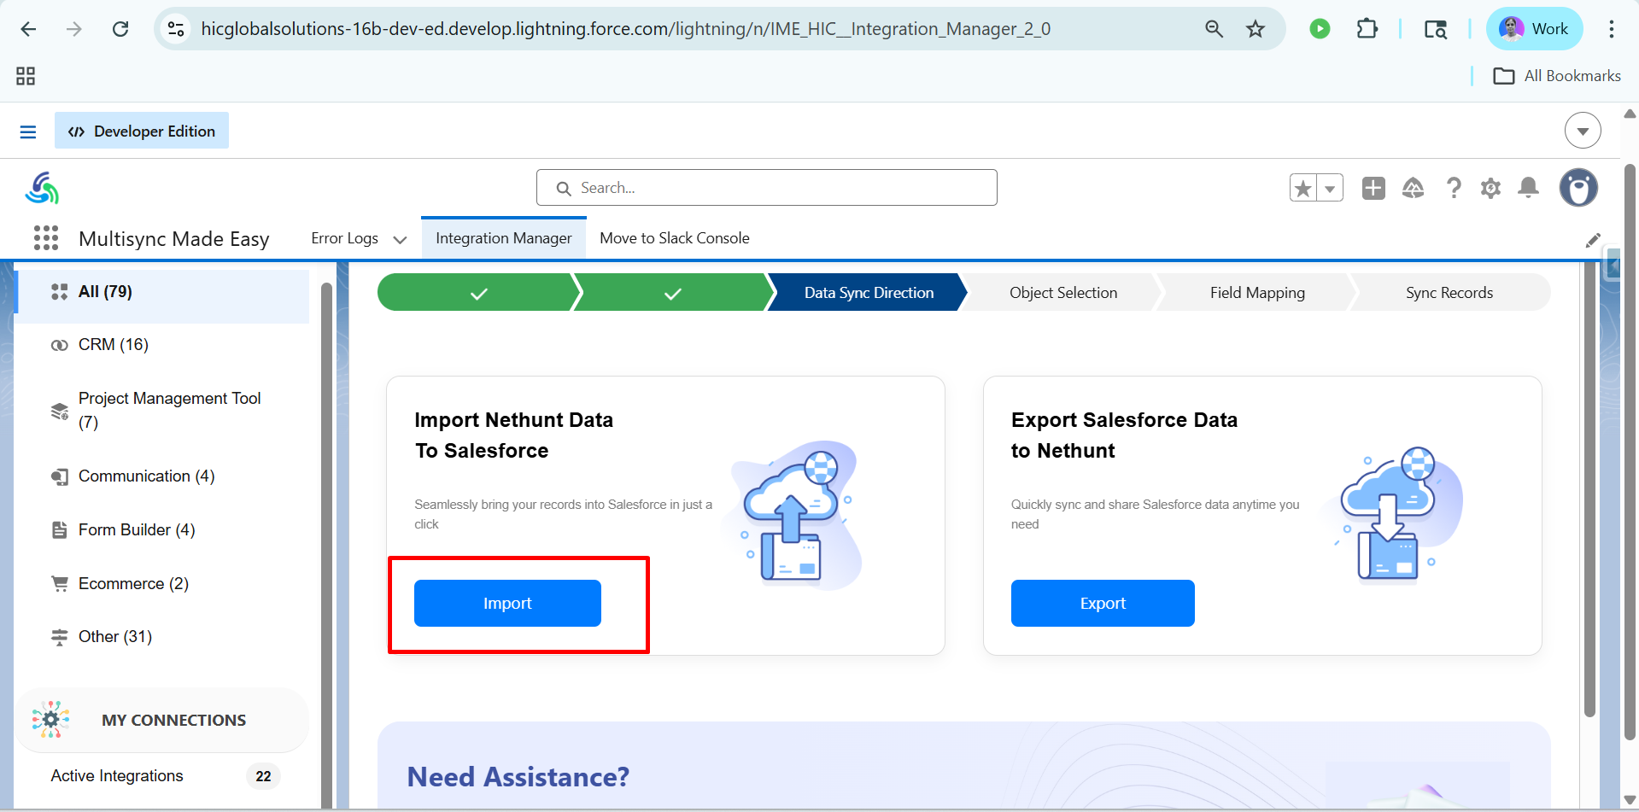
Task: Click the Favorites star button
Action: click(x=1303, y=188)
